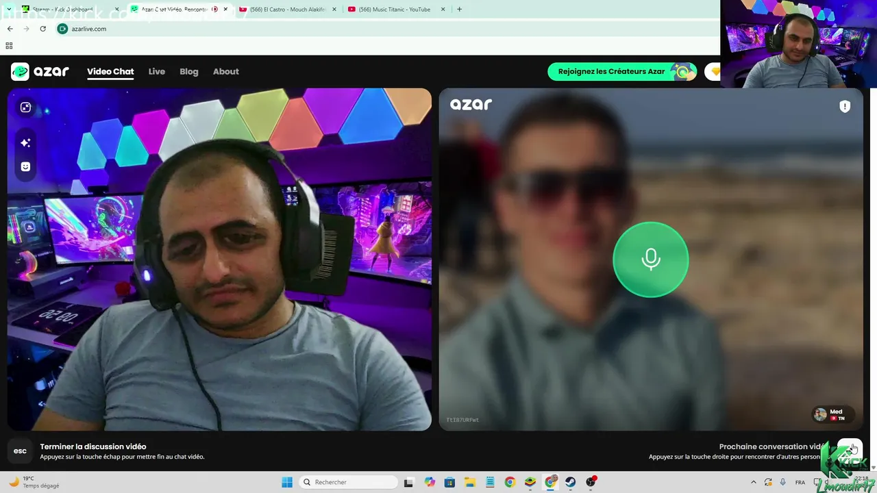Open the Chrome apps grid icon
Screen dimensions: 877x493
9,46
